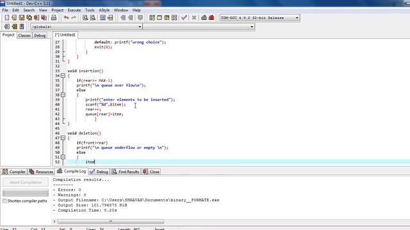Click the Close file toolbar icon
Image resolution: width=410 pixels, height=230 pixels.
click(37, 18)
